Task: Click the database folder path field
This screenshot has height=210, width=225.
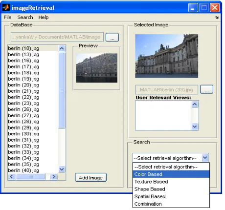Action: [x=57, y=37]
